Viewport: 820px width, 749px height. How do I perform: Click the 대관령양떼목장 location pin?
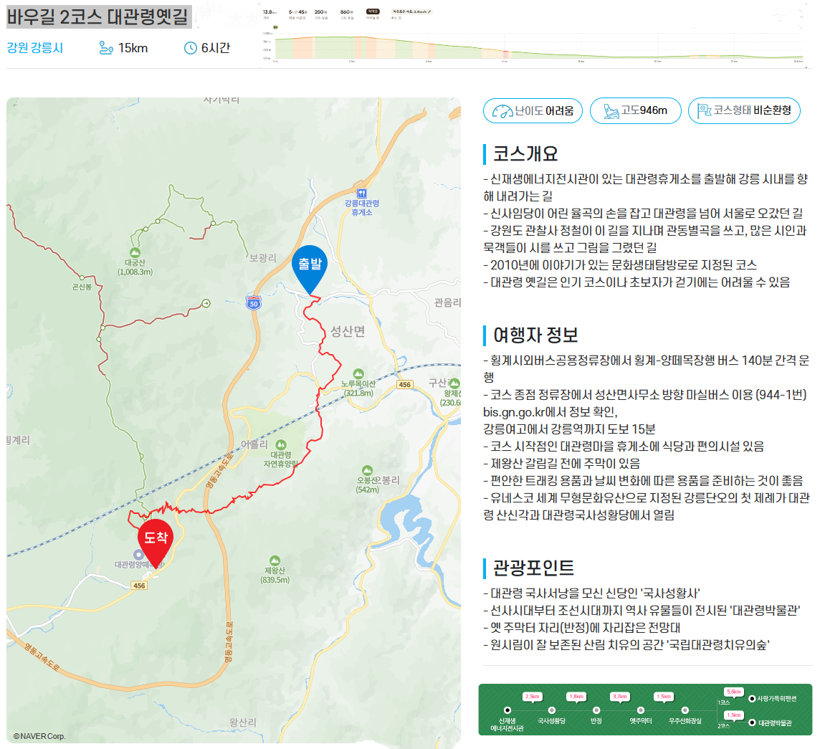tap(138, 555)
